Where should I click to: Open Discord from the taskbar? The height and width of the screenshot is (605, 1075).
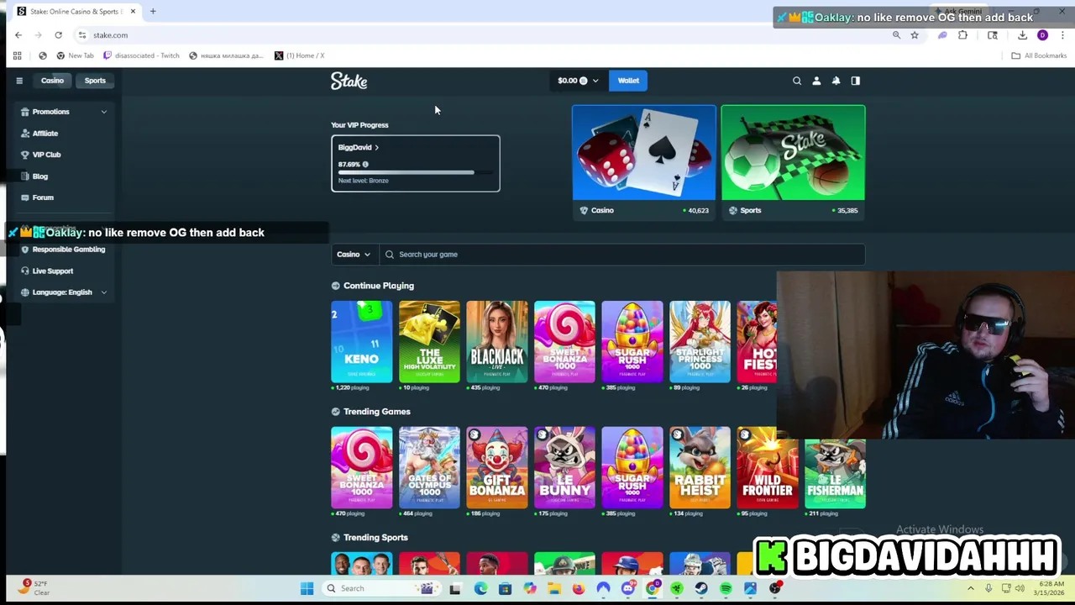point(627,588)
